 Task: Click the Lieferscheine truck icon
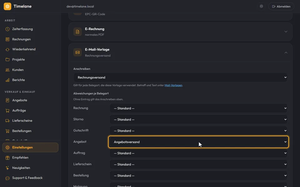tap(7, 121)
